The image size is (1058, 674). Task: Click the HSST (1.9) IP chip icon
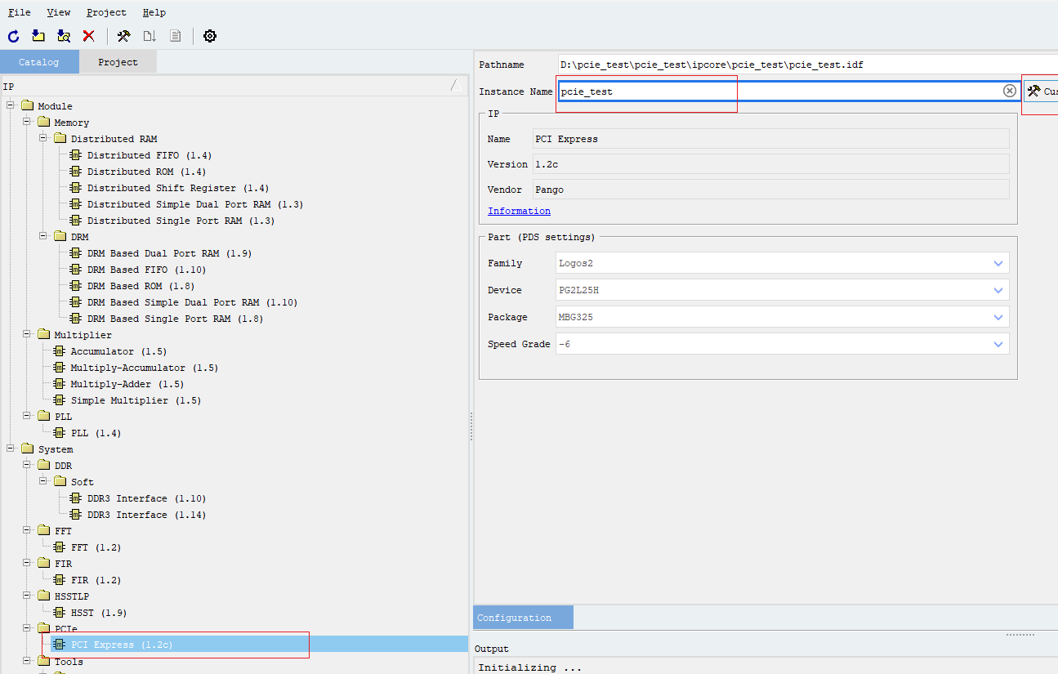(60, 613)
